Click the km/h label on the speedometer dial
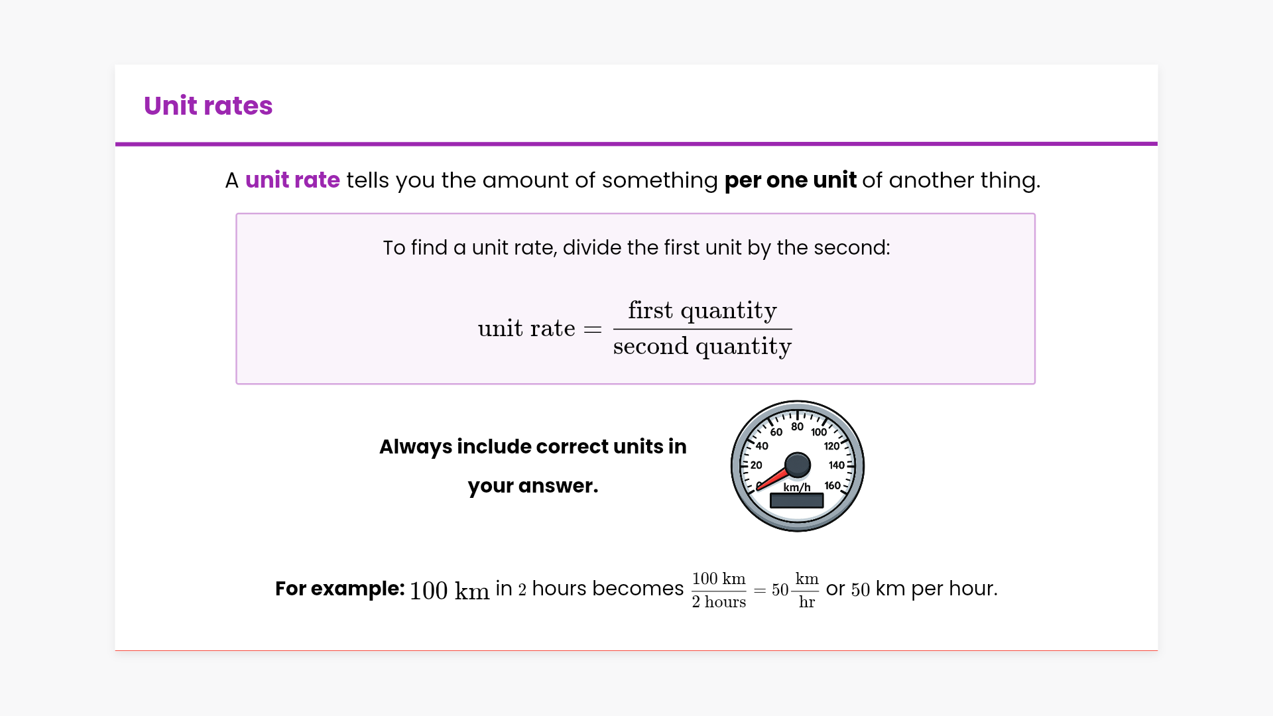 (796, 487)
